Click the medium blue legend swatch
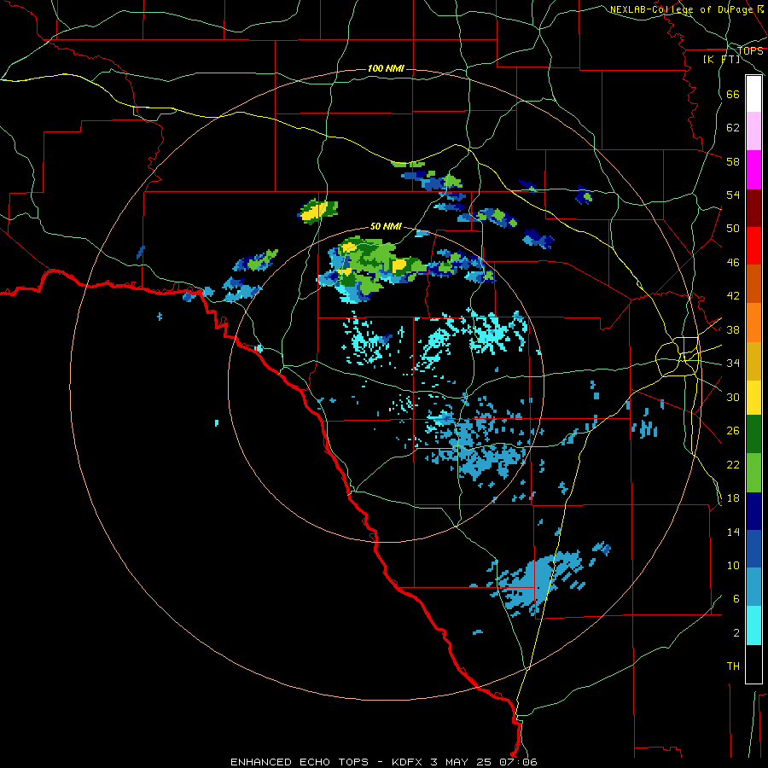This screenshot has width=768, height=768. [753, 549]
